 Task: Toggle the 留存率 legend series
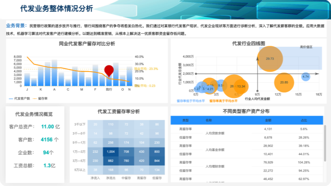[40, 98]
